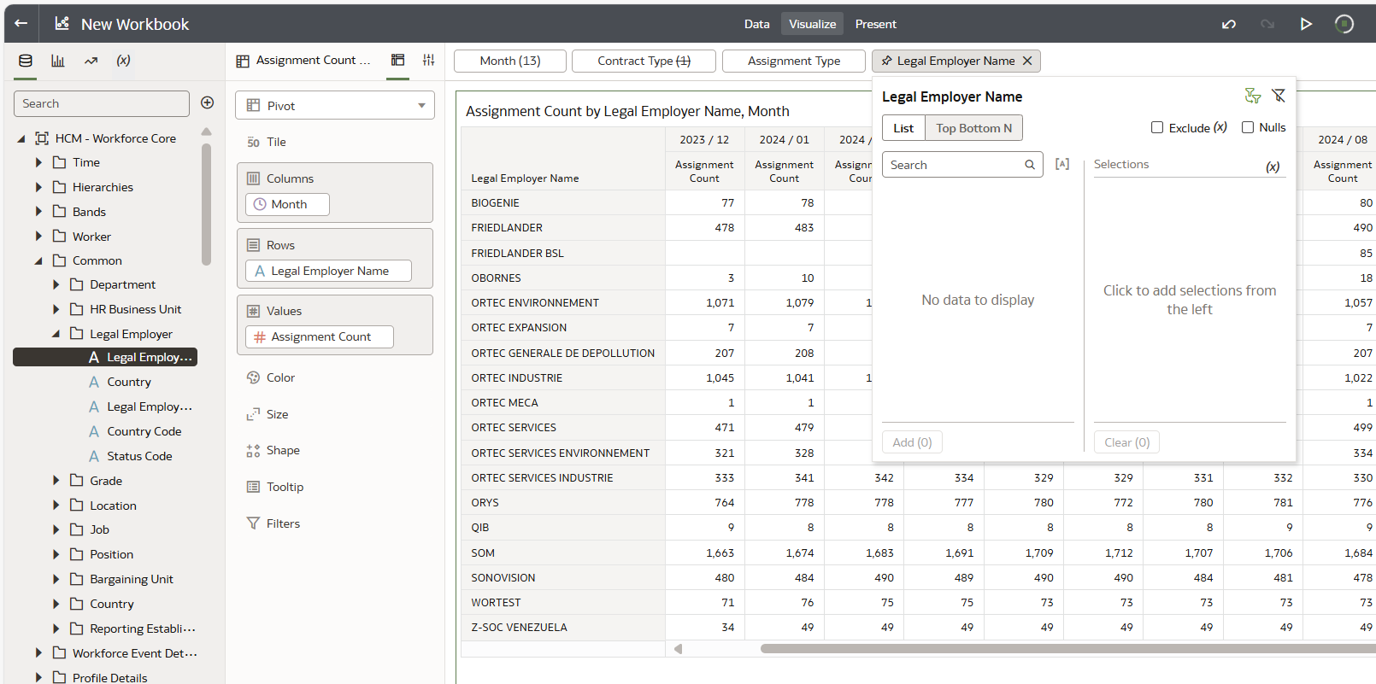Click the 2023 / 12 column header

pyautogui.click(x=704, y=139)
